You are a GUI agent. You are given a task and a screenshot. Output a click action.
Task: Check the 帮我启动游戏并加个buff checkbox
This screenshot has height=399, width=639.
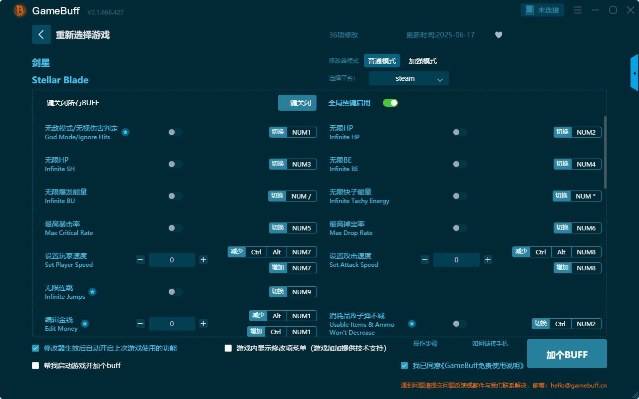[35, 365]
